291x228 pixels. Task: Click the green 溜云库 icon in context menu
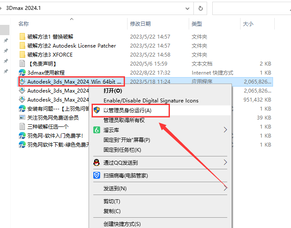pos(97,130)
